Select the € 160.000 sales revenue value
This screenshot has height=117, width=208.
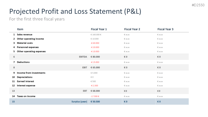coord(96,35)
